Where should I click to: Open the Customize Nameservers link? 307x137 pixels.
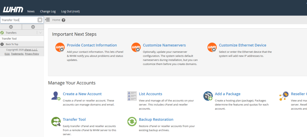pyautogui.click(x=164, y=45)
